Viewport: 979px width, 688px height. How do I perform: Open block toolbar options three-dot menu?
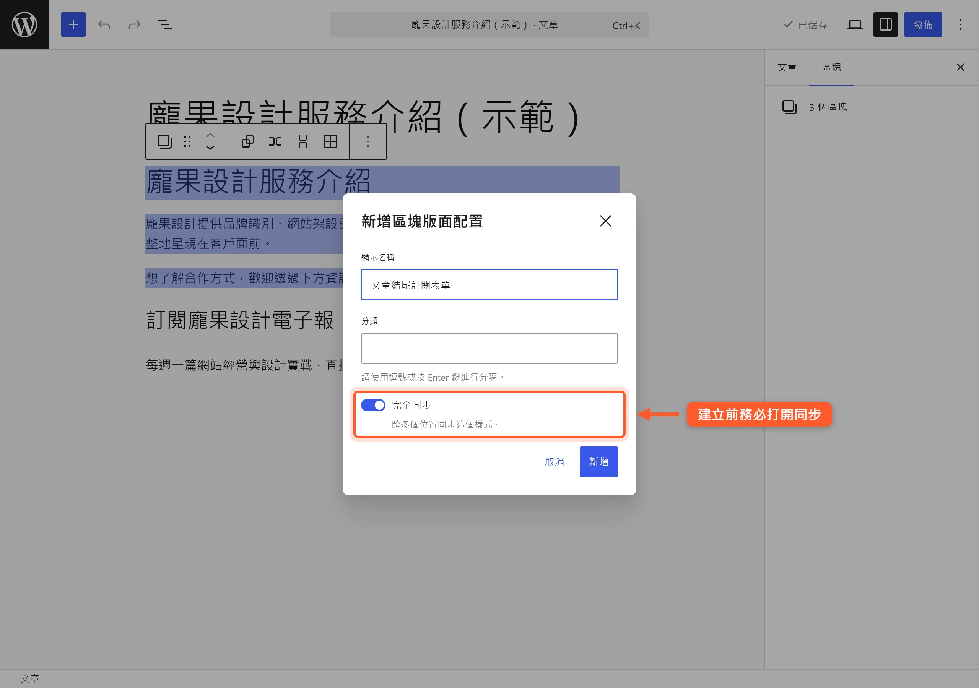click(x=368, y=141)
